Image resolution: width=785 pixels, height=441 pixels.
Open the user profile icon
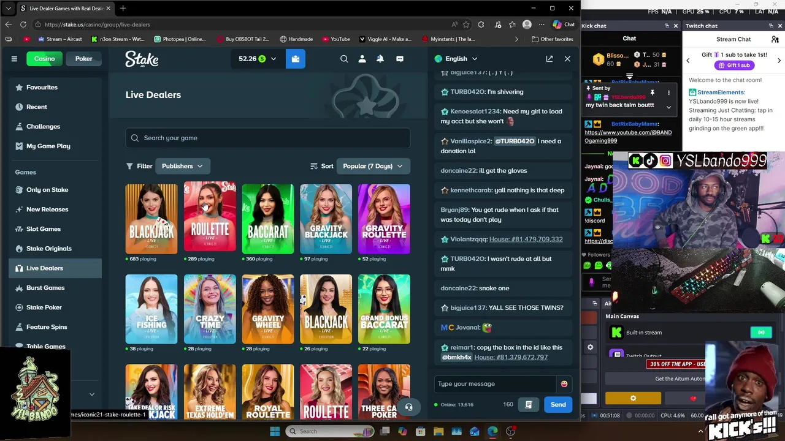[362, 59]
